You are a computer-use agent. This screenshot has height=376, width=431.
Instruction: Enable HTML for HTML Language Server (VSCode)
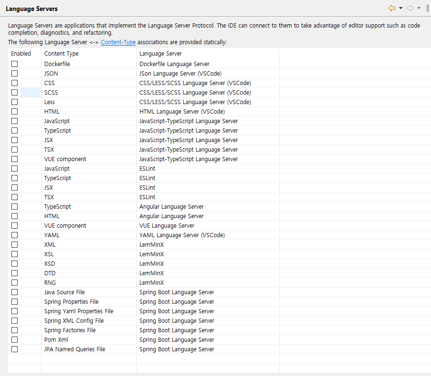pos(15,112)
